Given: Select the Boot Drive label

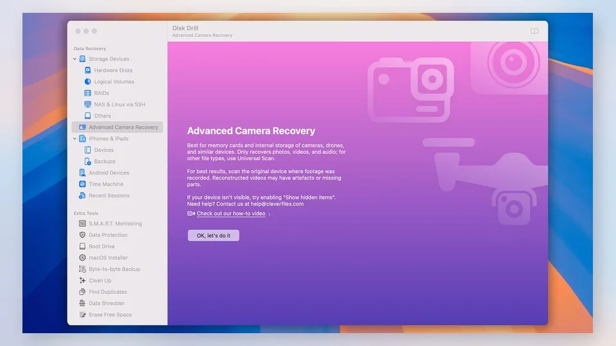Looking at the screenshot, I should 102,246.
